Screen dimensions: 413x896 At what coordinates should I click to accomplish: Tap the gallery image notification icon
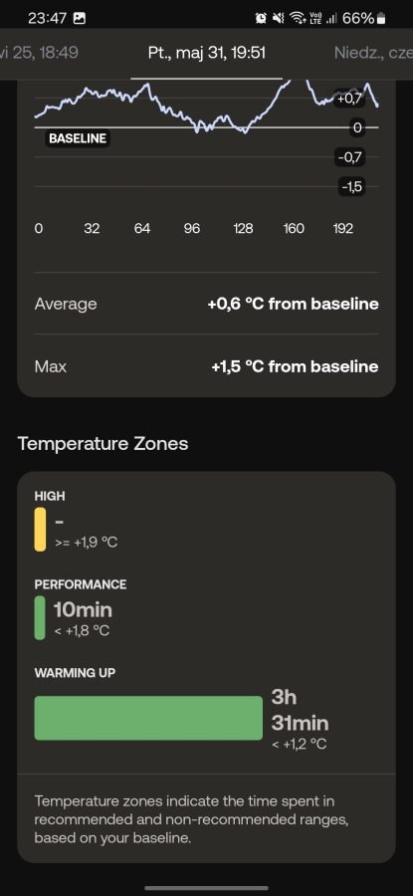point(80,18)
